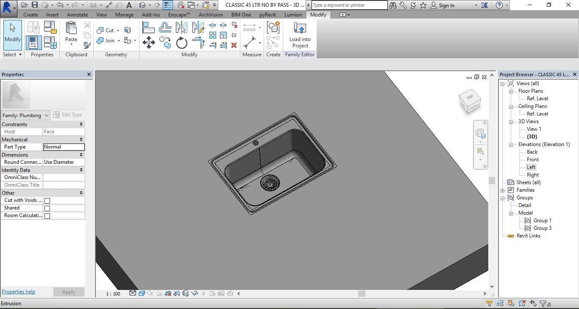Open the Properties help link

(x=19, y=292)
